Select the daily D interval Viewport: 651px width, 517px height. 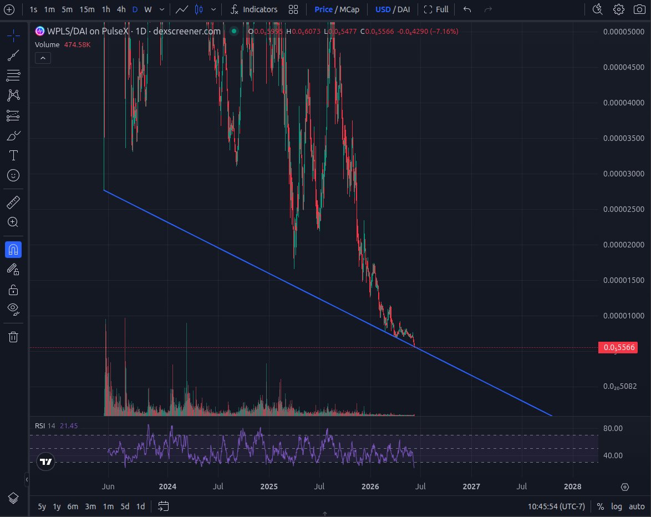coord(135,9)
